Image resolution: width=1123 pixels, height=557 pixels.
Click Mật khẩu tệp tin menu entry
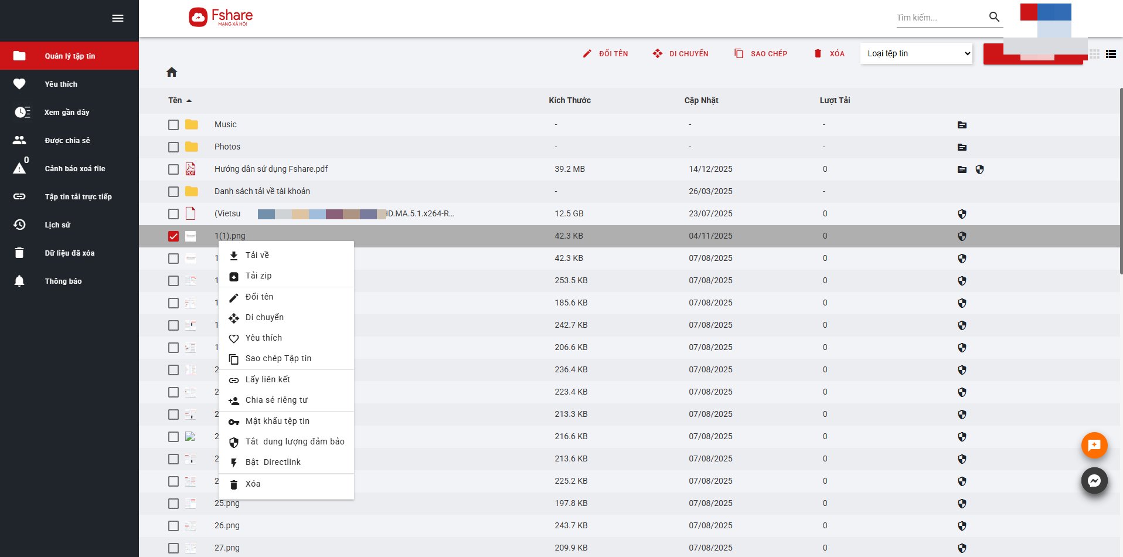click(x=277, y=421)
